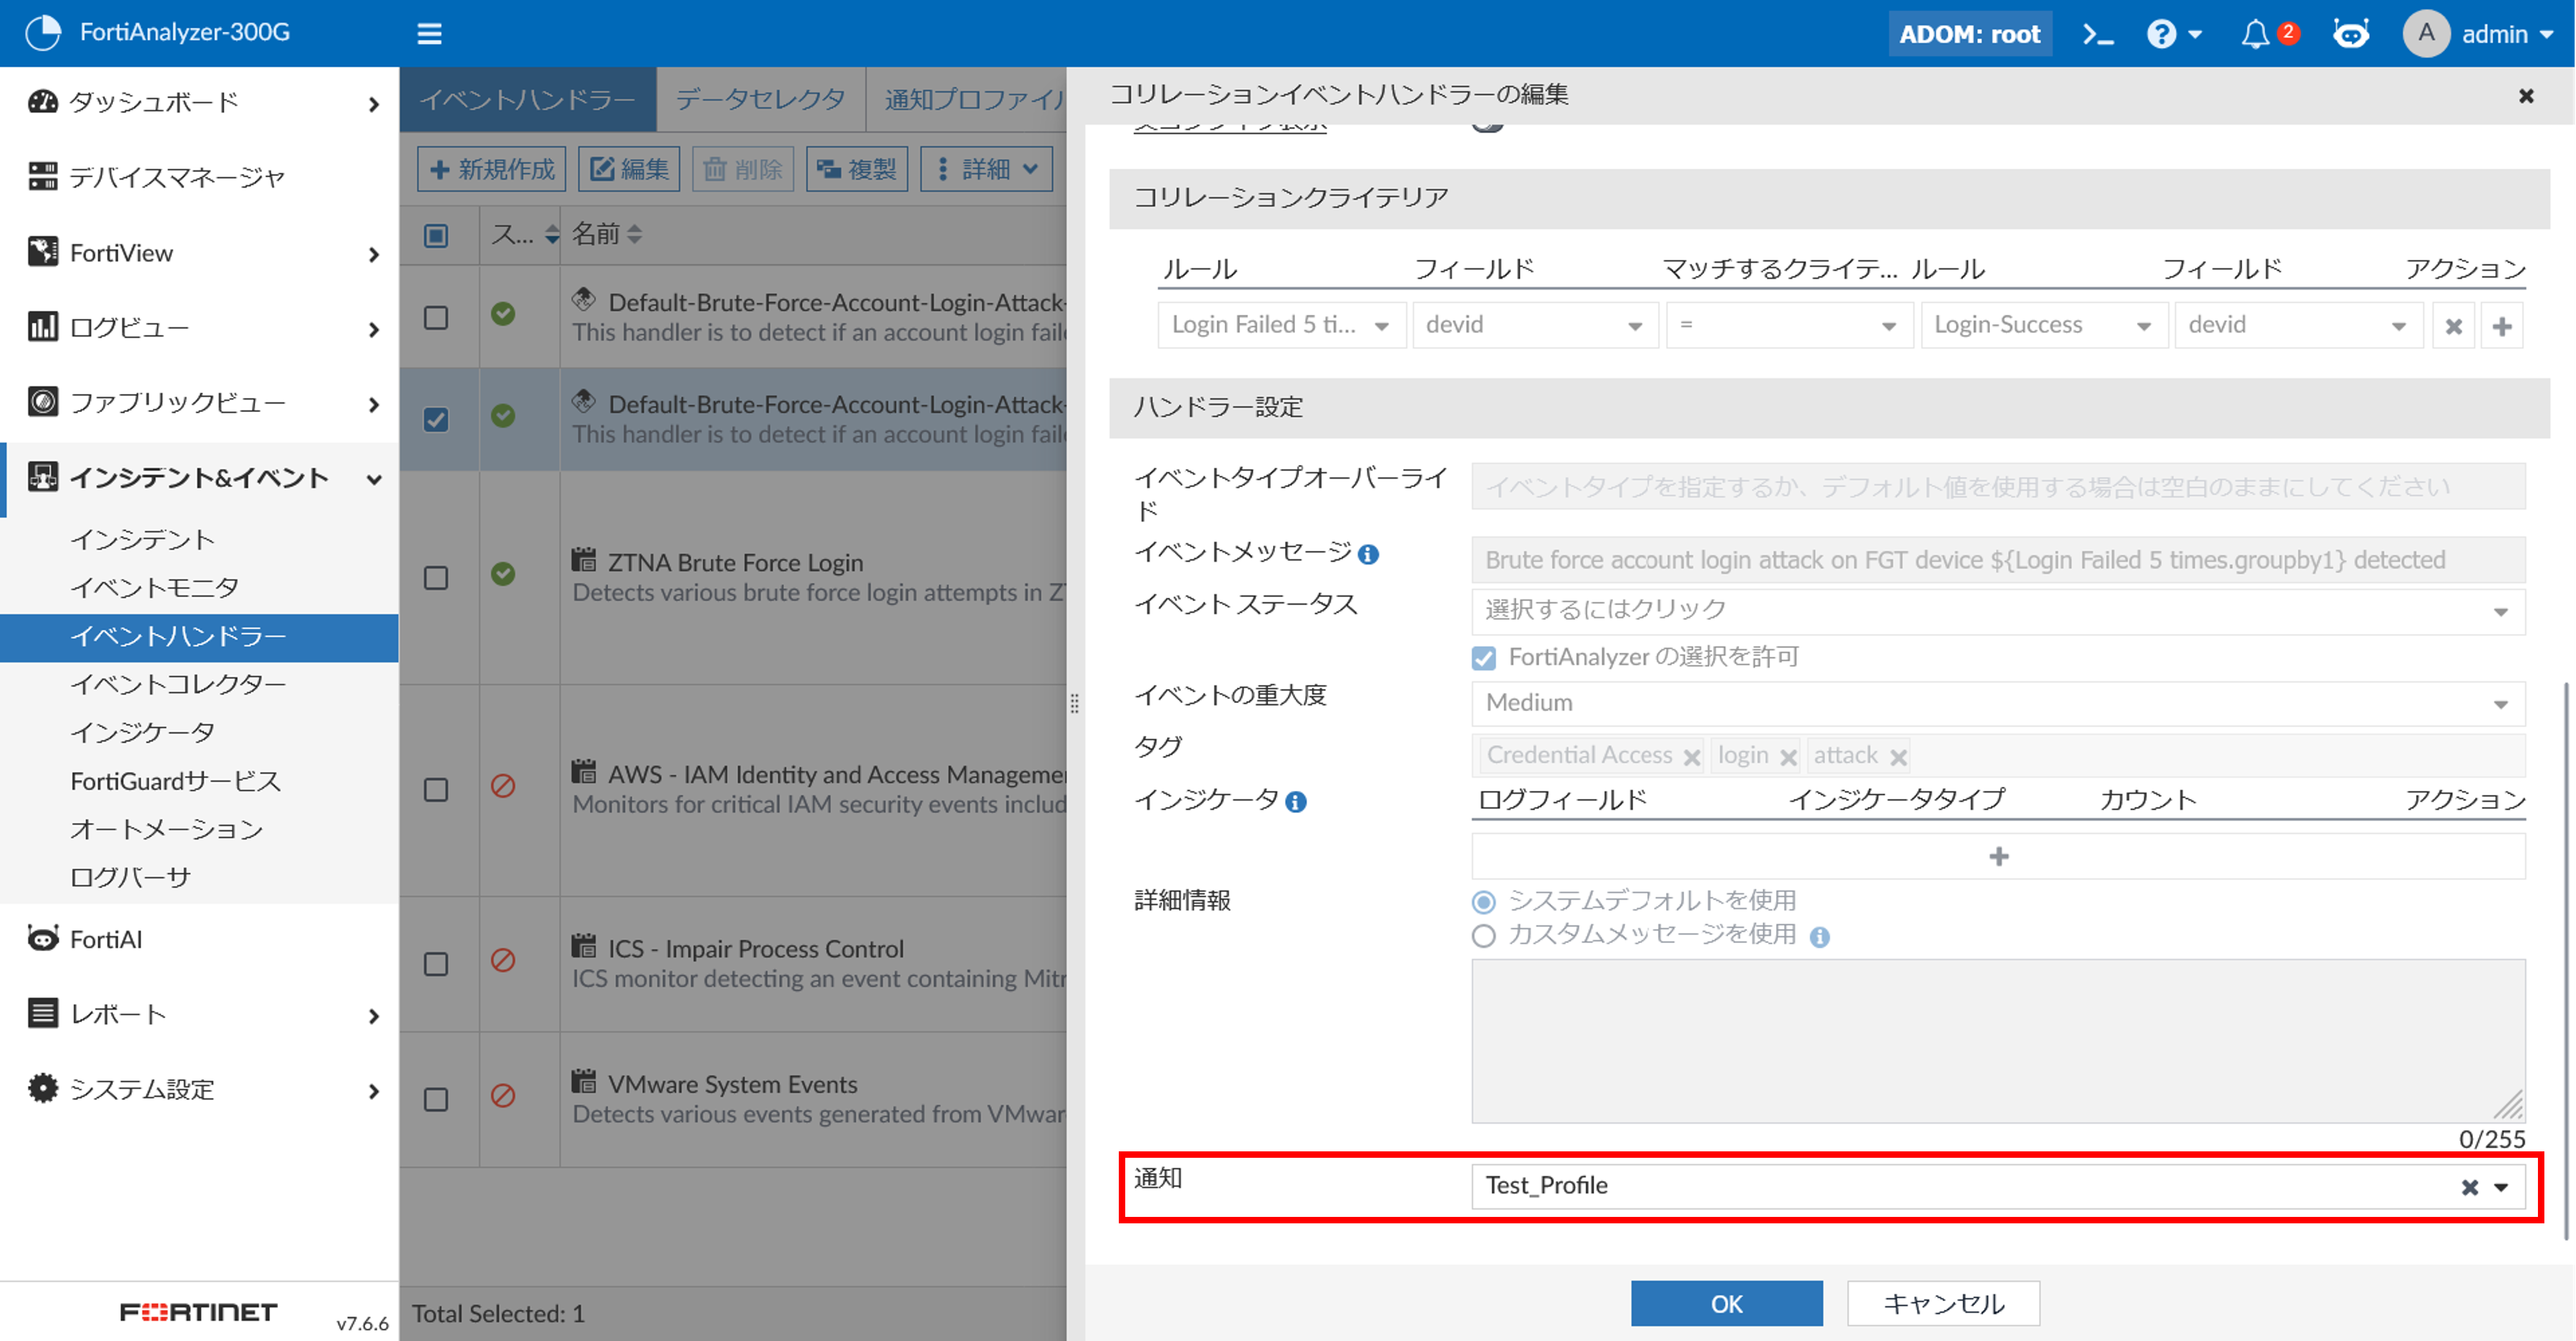Open イベントモニタ in the sidebar
The image size is (2576, 1341).
(154, 587)
